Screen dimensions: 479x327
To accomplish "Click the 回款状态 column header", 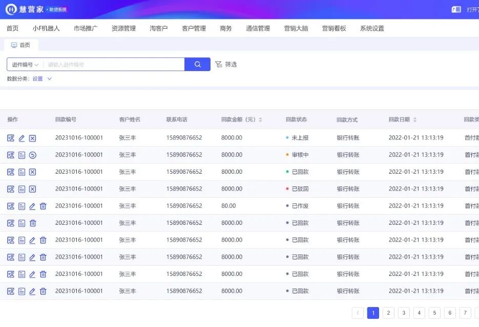I will [x=296, y=120].
